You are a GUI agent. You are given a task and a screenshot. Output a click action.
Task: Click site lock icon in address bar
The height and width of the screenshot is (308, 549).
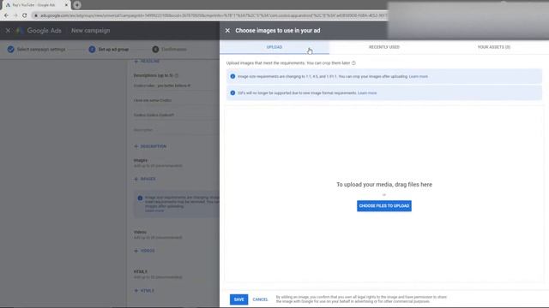[x=36, y=15]
